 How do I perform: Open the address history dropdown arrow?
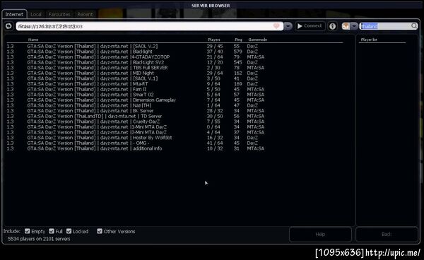click(x=288, y=26)
